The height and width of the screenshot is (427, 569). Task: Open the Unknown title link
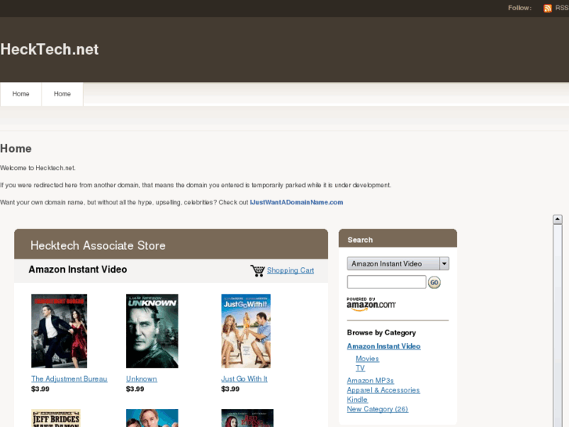pos(142,378)
